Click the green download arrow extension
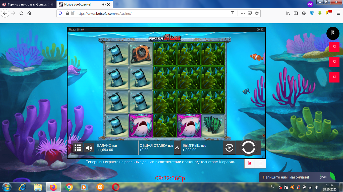 click(320, 13)
